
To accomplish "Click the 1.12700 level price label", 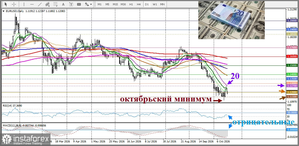I will point(292,86).
